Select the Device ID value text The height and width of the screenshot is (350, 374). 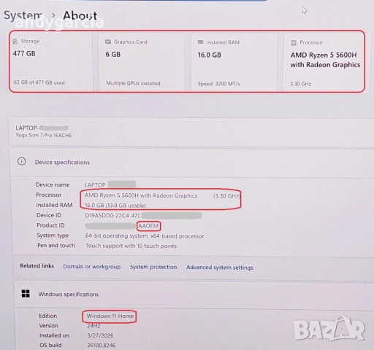point(143,216)
